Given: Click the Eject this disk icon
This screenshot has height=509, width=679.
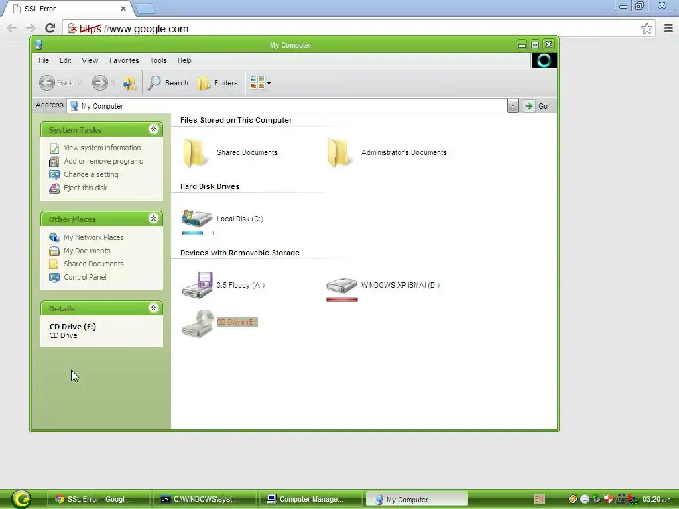Looking at the screenshot, I should pyautogui.click(x=54, y=188).
